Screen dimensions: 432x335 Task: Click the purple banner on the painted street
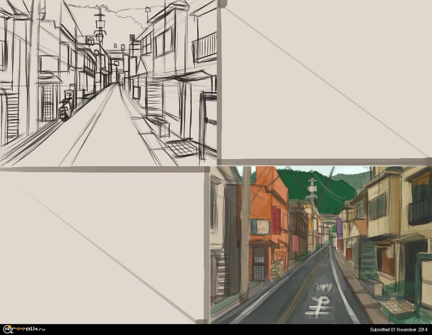click(x=340, y=227)
